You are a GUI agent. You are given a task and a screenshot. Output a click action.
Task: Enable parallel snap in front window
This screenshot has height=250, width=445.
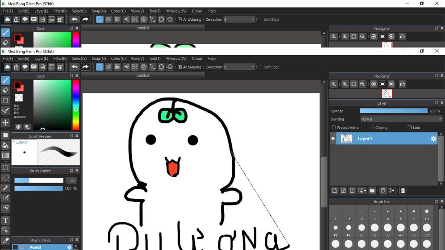point(108,67)
